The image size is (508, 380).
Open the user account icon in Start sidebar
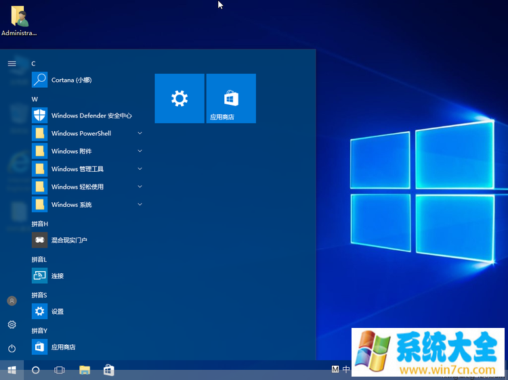click(12, 301)
